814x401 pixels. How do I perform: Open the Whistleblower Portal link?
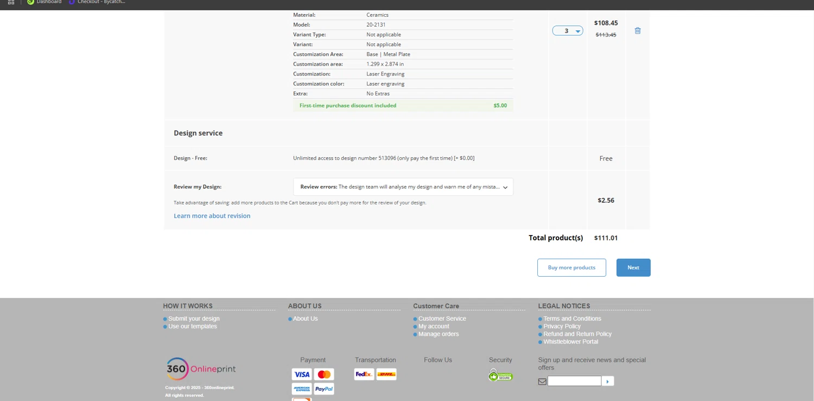tap(571, 342)
